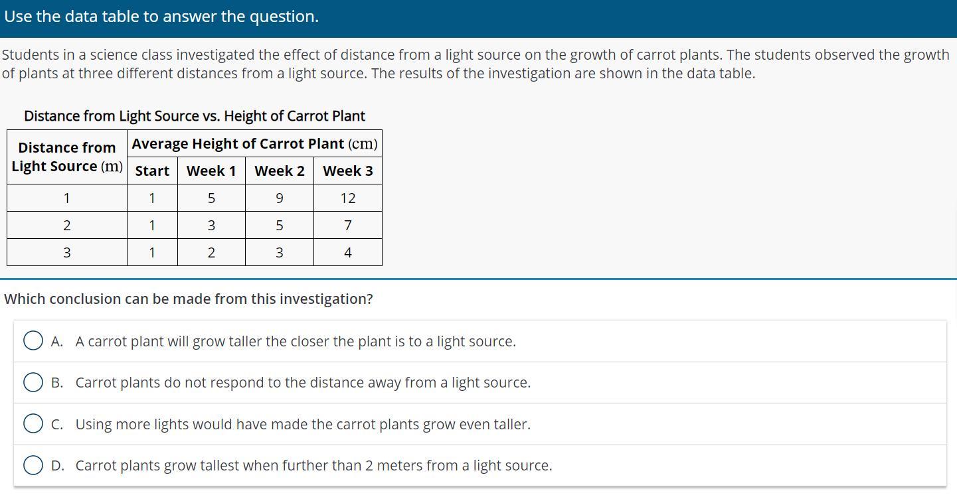
Task: Select radio button for answer A
Action: pos(33,341)
